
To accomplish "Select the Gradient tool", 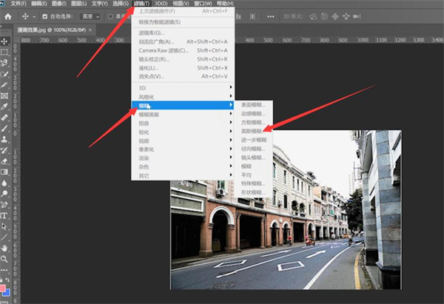I will click(x=4, y=172).
